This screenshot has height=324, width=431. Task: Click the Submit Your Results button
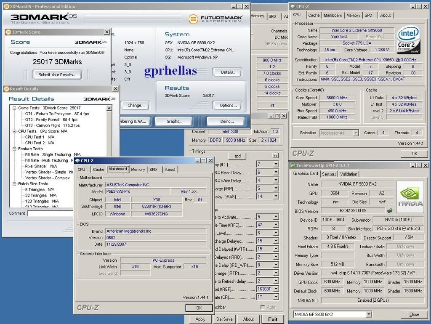tap(57, 74)
